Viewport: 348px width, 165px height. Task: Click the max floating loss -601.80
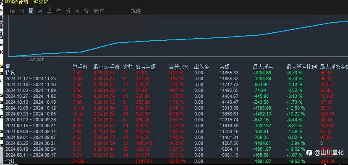[x=261, y=85]
